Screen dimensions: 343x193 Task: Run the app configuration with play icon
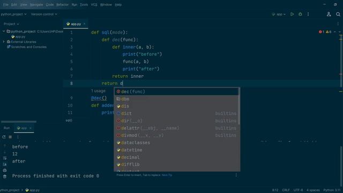click(x=292, y=14)
